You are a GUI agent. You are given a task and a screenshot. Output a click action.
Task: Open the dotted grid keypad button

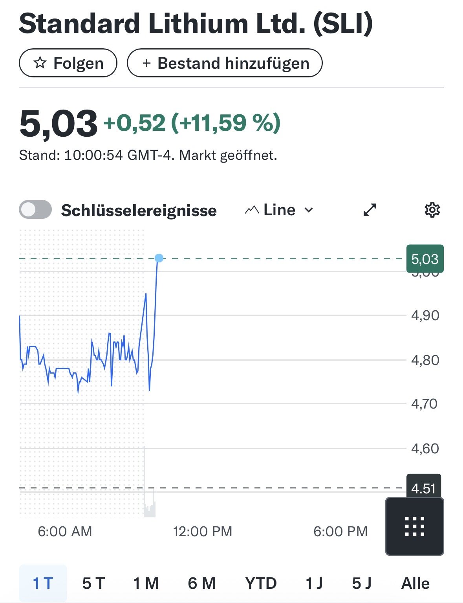[x=415, y=526]
